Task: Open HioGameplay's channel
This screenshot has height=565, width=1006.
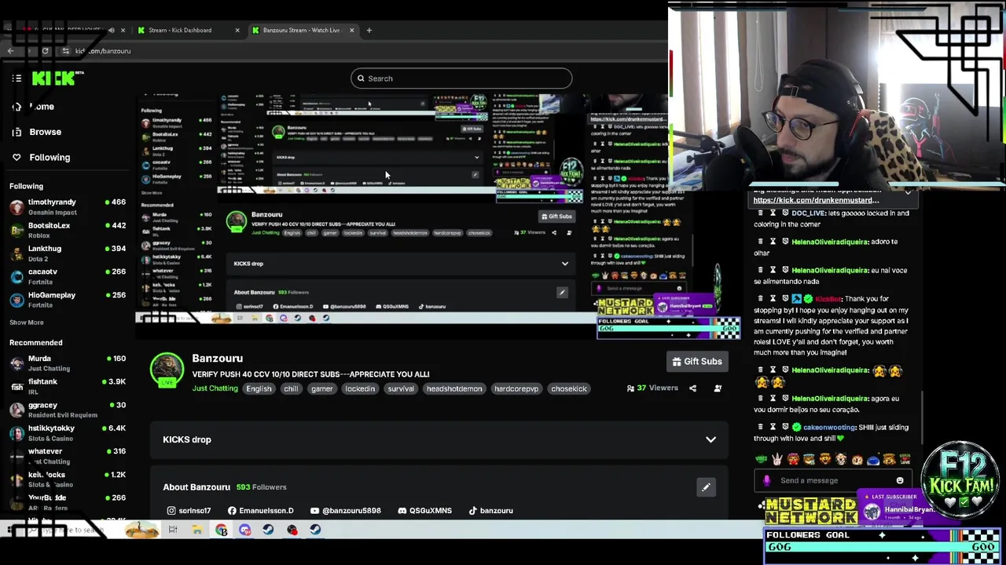Action: [x=68, y=299]
